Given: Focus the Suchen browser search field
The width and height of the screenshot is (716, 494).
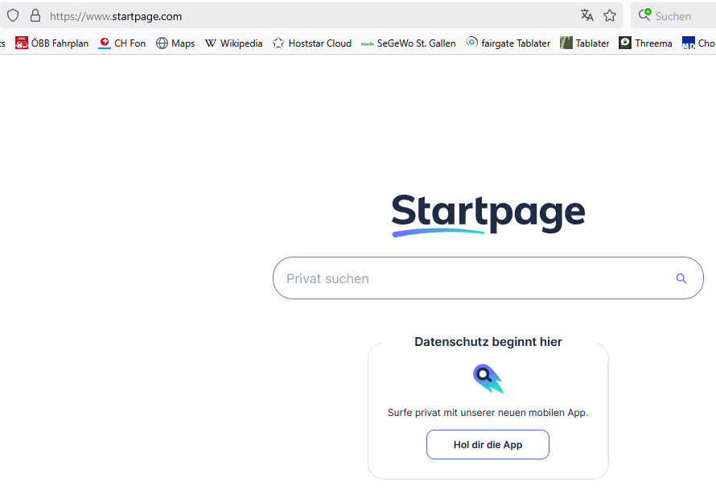Looking at the screenshot, I should tap(673, 16).
